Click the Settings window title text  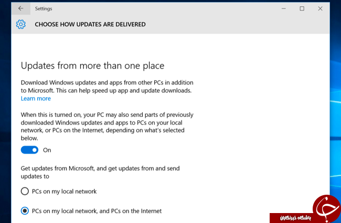(44, 9)
